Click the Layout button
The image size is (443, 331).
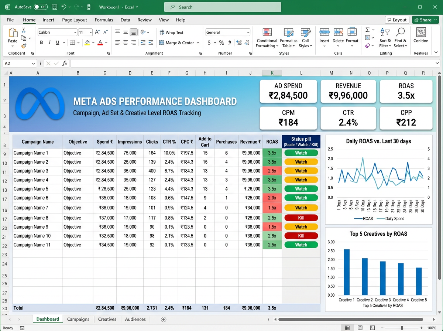click(397, 20)
